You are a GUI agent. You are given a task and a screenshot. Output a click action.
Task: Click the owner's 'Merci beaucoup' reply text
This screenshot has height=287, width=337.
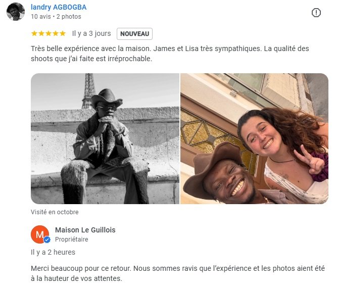pos(178,273)
